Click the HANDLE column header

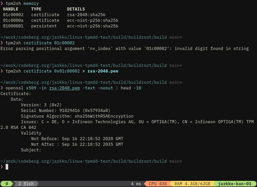(x=11, y=9)
